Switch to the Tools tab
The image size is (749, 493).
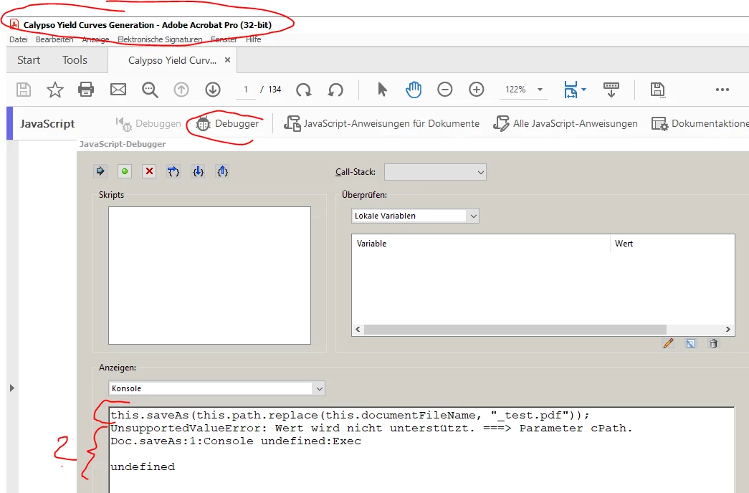coord(75,60)
